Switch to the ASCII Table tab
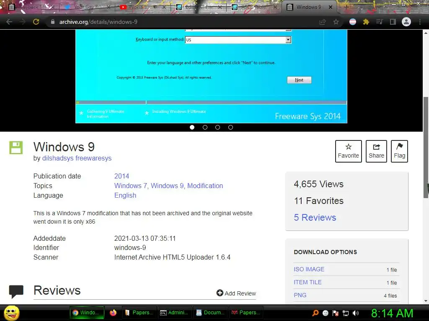 (x=254, y=7)
